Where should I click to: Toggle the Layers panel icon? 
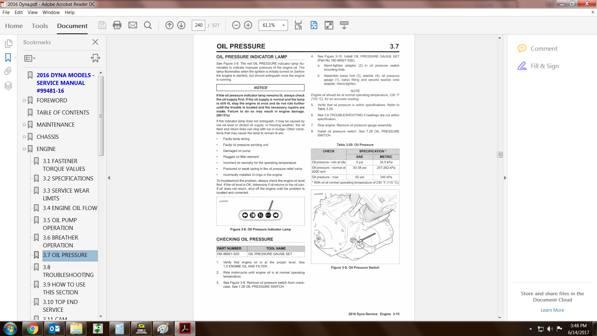coord(8,86)
